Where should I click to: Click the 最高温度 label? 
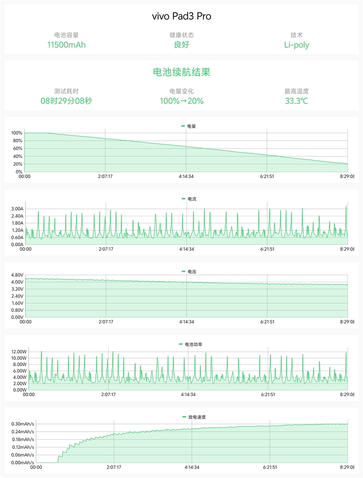click(x=296, y=91)
